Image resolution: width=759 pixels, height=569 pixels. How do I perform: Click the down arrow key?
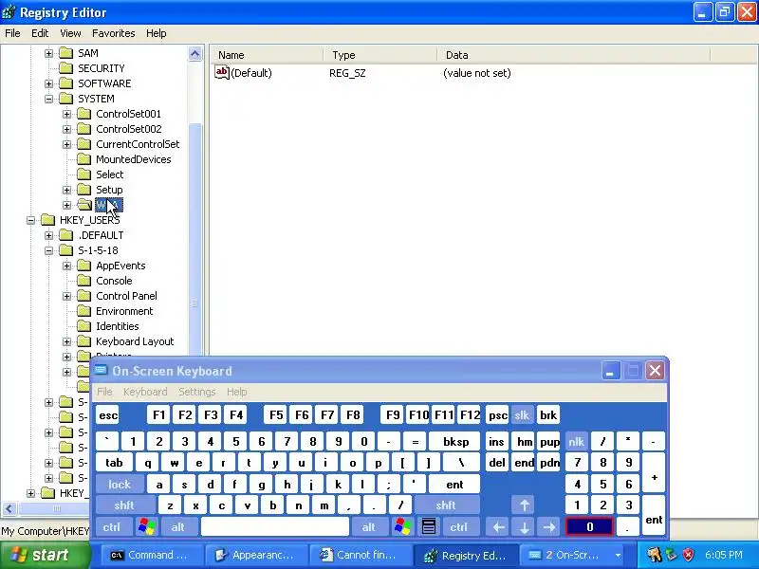(525, 527)
